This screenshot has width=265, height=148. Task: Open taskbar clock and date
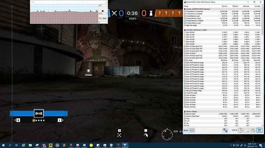(252, 145)
